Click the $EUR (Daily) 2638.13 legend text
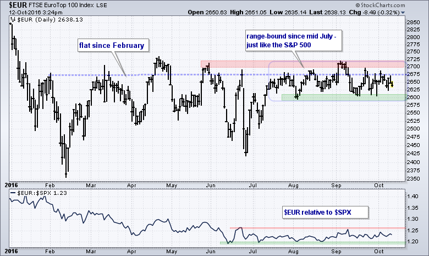The width and height of the screenshot is (429, 256). pos(50,20)
